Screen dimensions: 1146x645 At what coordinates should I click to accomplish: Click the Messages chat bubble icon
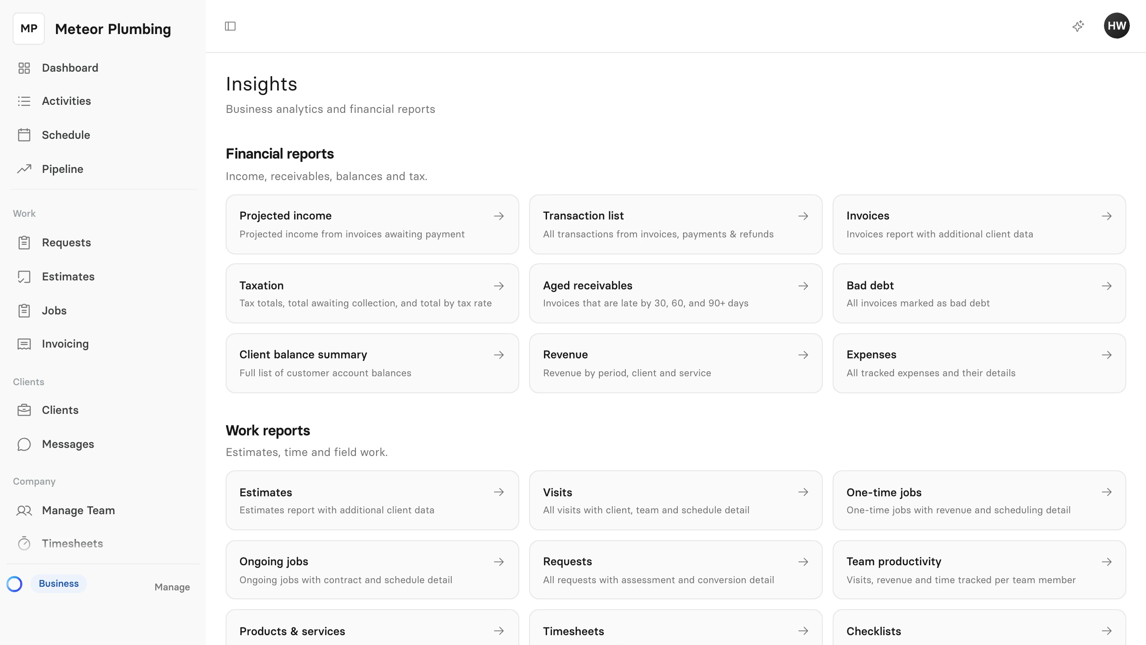click(x=24, y=444)
